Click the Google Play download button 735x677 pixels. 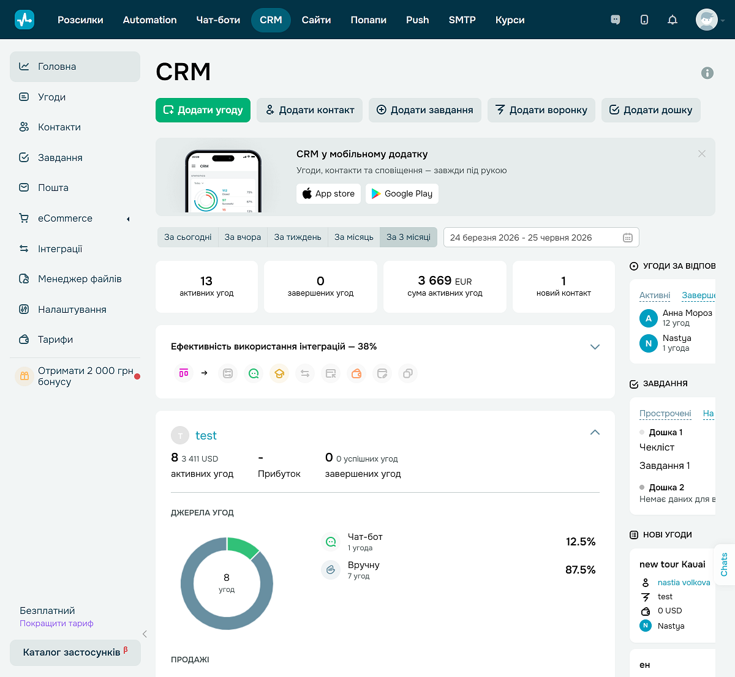[x=402, y=193]
